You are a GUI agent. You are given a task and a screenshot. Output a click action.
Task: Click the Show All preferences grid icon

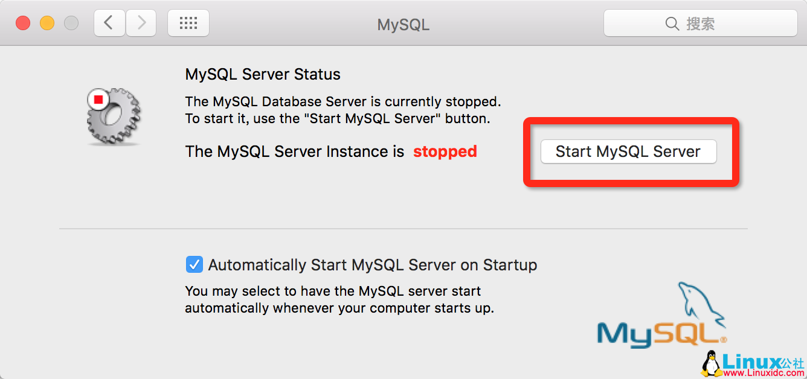click(188, 22)
